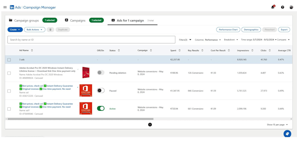The height and width of the screenshot is (167, 297).
Task: Toggle the Pending deletion ad switch
Action: (100, 73)
